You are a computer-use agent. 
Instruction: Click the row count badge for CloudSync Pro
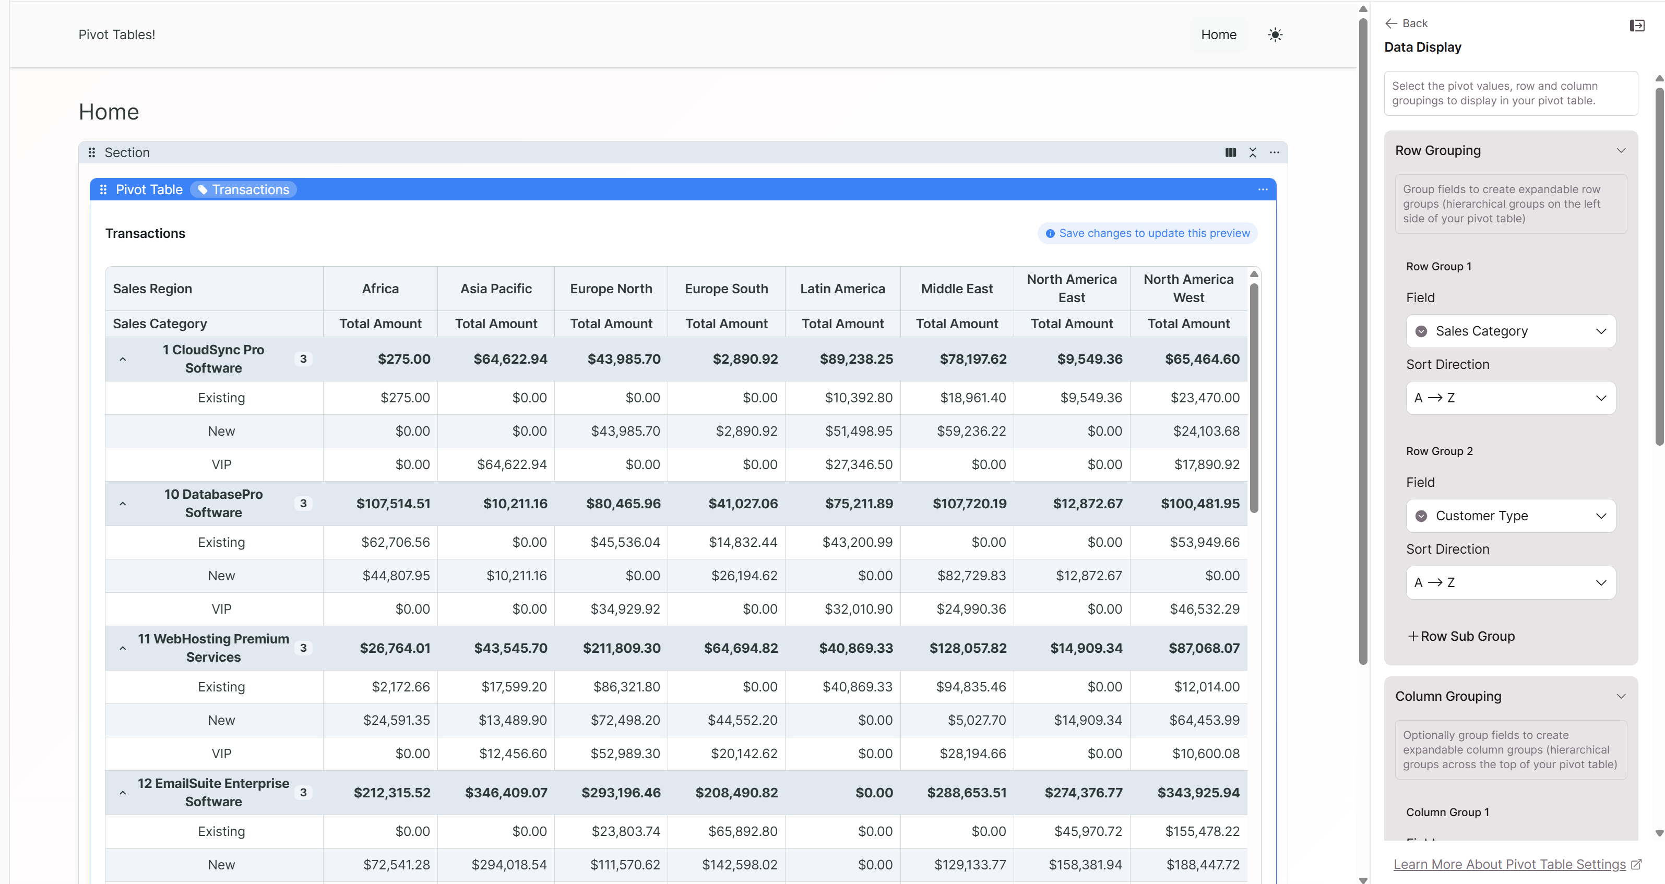pos(303,359)
